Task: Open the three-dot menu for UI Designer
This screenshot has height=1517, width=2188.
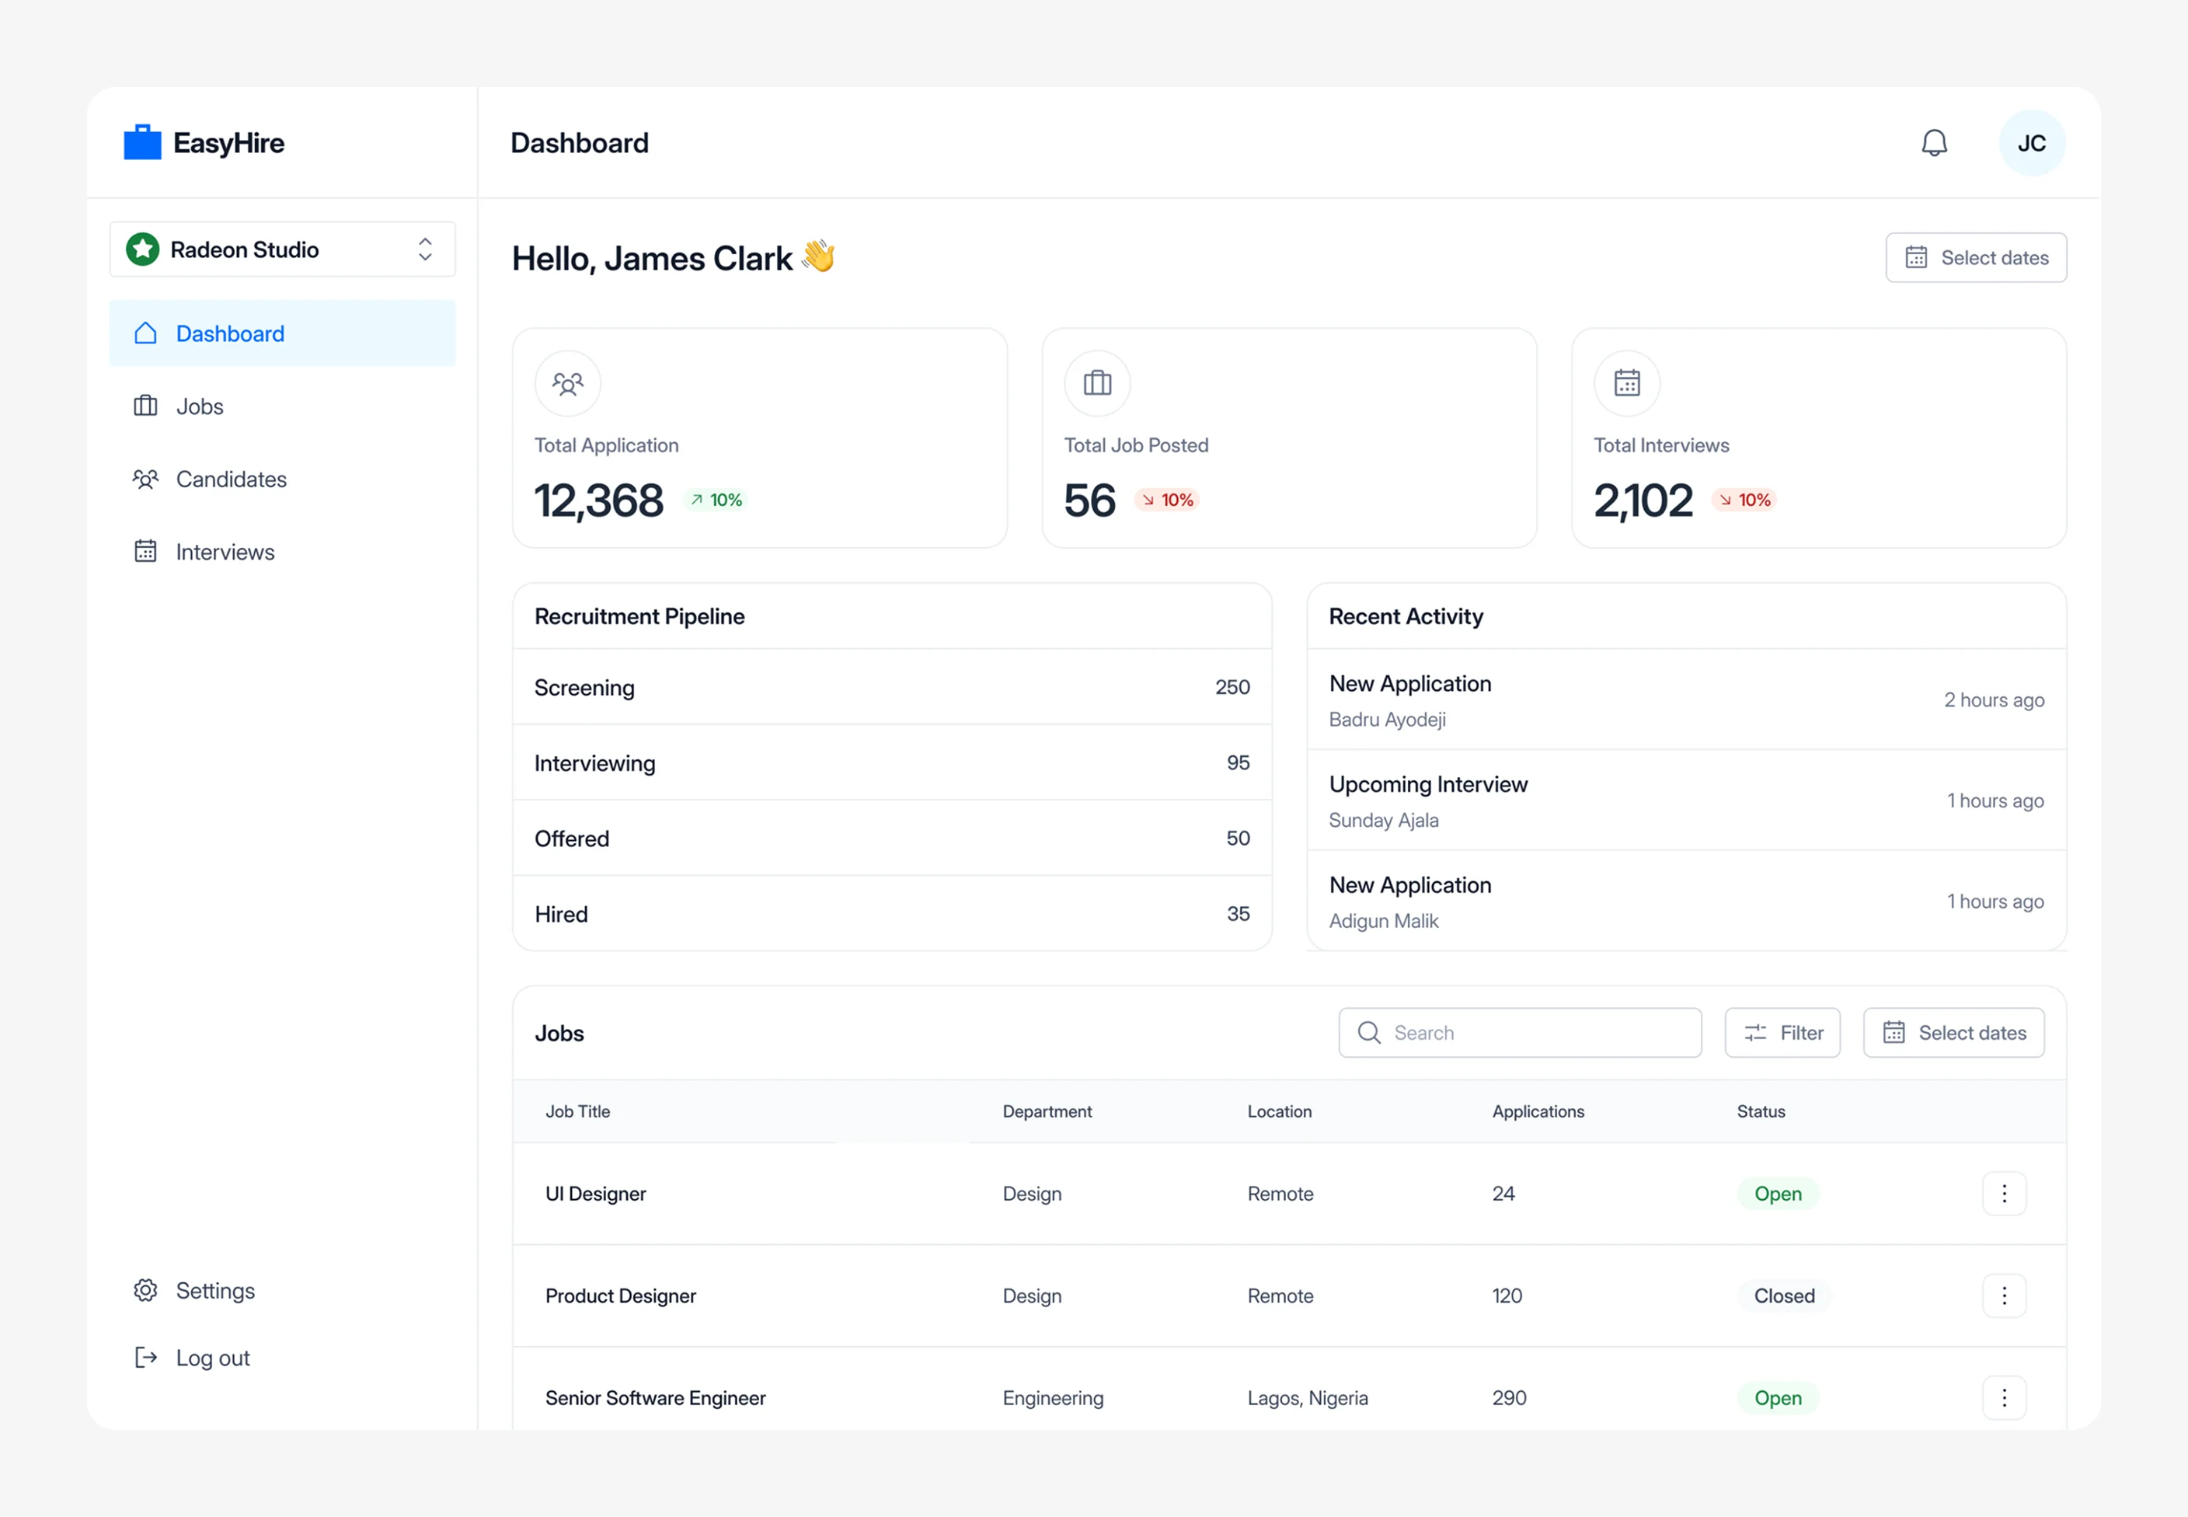Action: (x=2004, y=1193)
